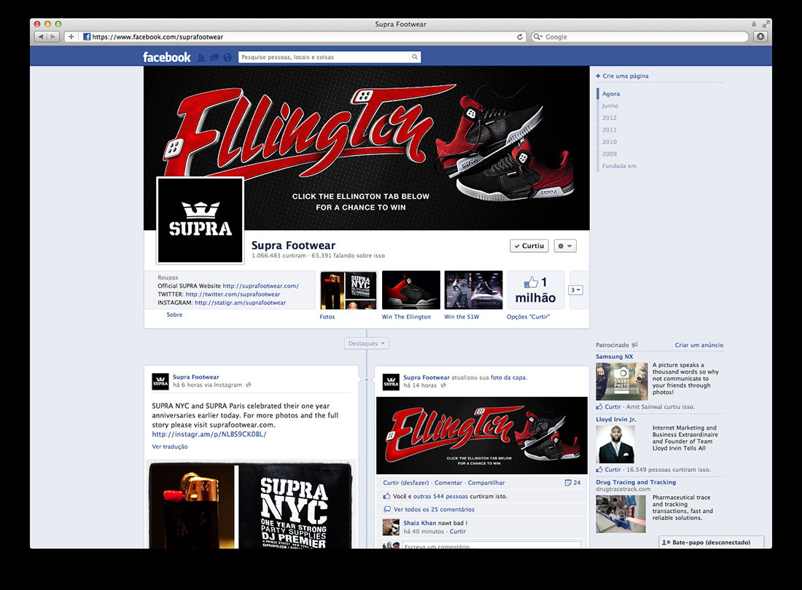Click the 1 milhão likes box
Screen dimensions: 802x590
point(536,290)
